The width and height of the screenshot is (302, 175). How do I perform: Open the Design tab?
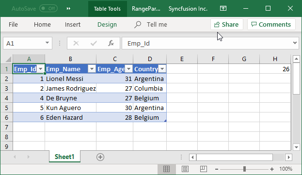[x=107, y=24]
